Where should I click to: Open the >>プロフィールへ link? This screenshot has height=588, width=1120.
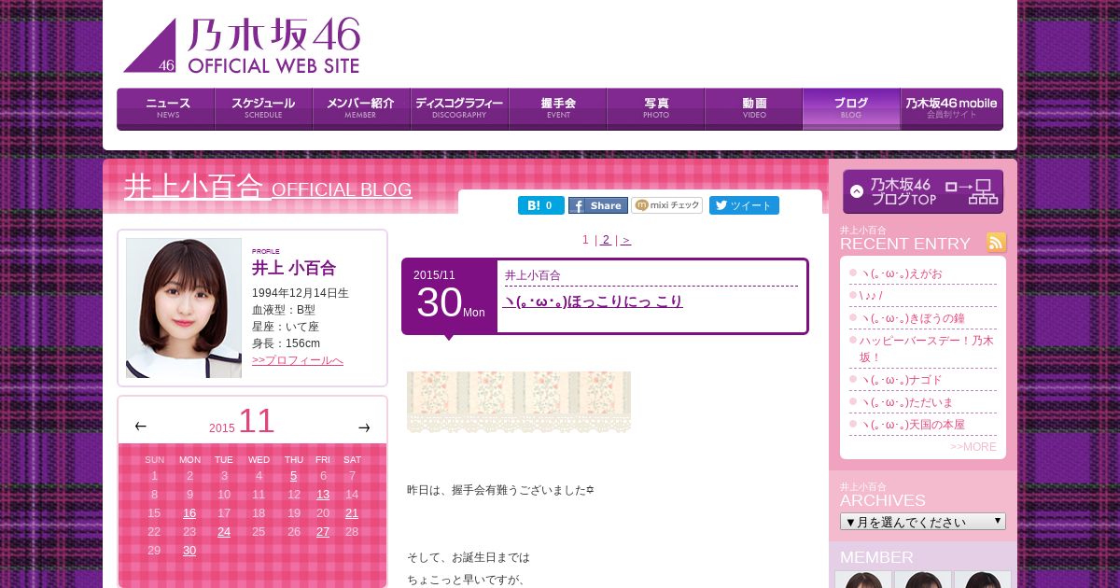coord(298,360)
